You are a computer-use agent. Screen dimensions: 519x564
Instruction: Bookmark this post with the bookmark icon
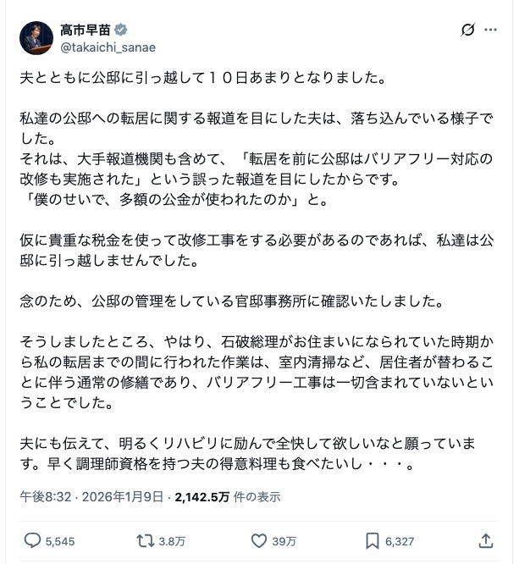pyautogui.click(x=372, y=540)
